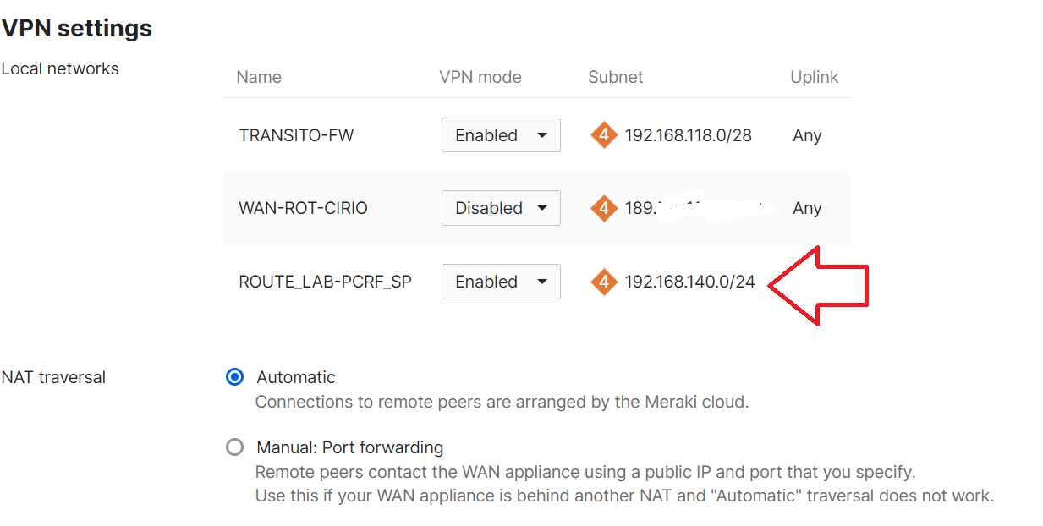This screenshot has height=526, width=1043.
Task: Select Manual: Port forwarding option
Action: point(234,447)
